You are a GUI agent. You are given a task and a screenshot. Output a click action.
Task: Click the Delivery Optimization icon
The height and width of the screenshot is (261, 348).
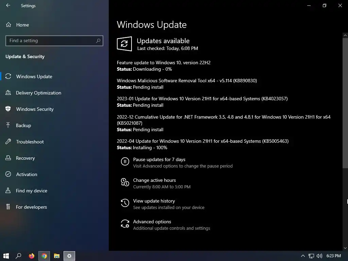click(8, 93)
